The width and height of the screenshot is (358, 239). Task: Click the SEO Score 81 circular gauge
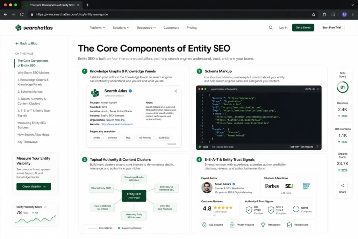343,87
